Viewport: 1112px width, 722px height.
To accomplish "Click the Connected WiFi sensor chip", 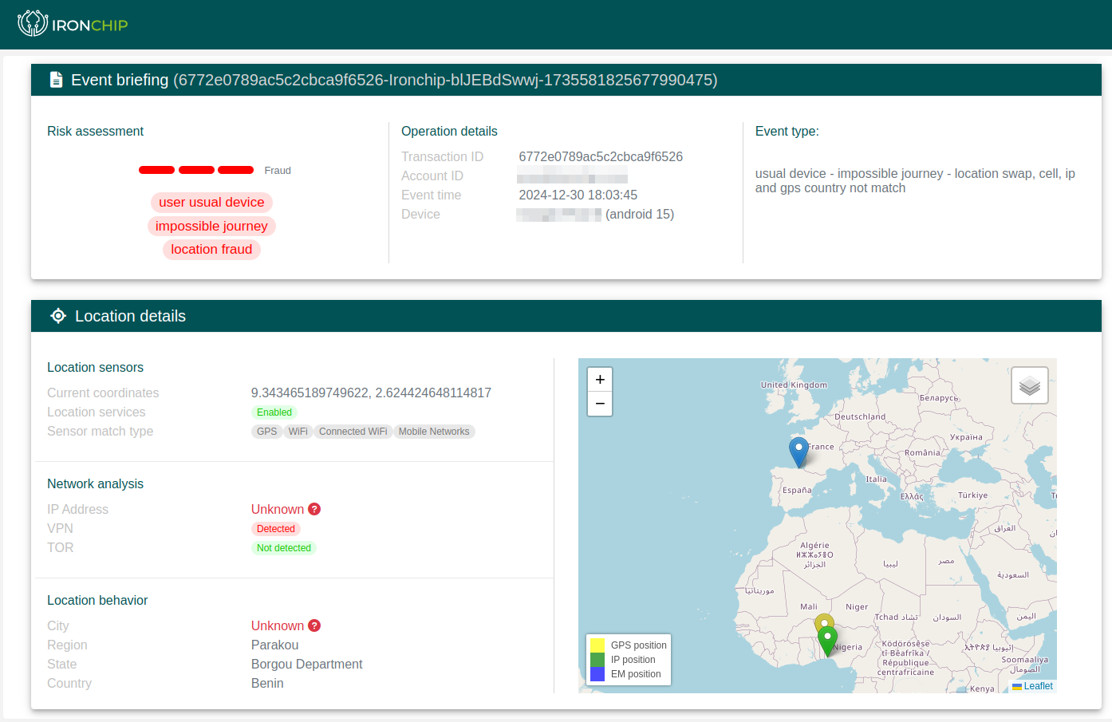I will click(x=353, y=432).
